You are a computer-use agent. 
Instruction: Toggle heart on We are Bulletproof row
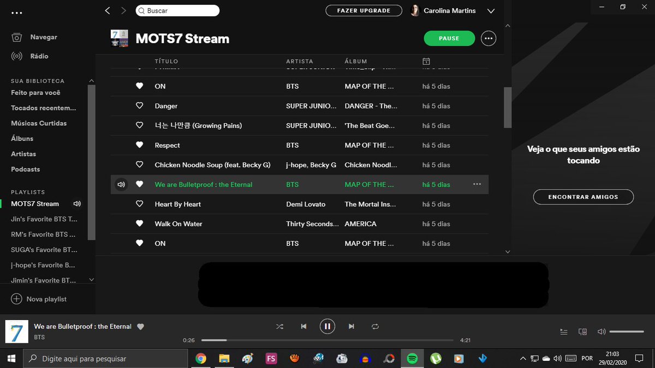pos(139,184)
